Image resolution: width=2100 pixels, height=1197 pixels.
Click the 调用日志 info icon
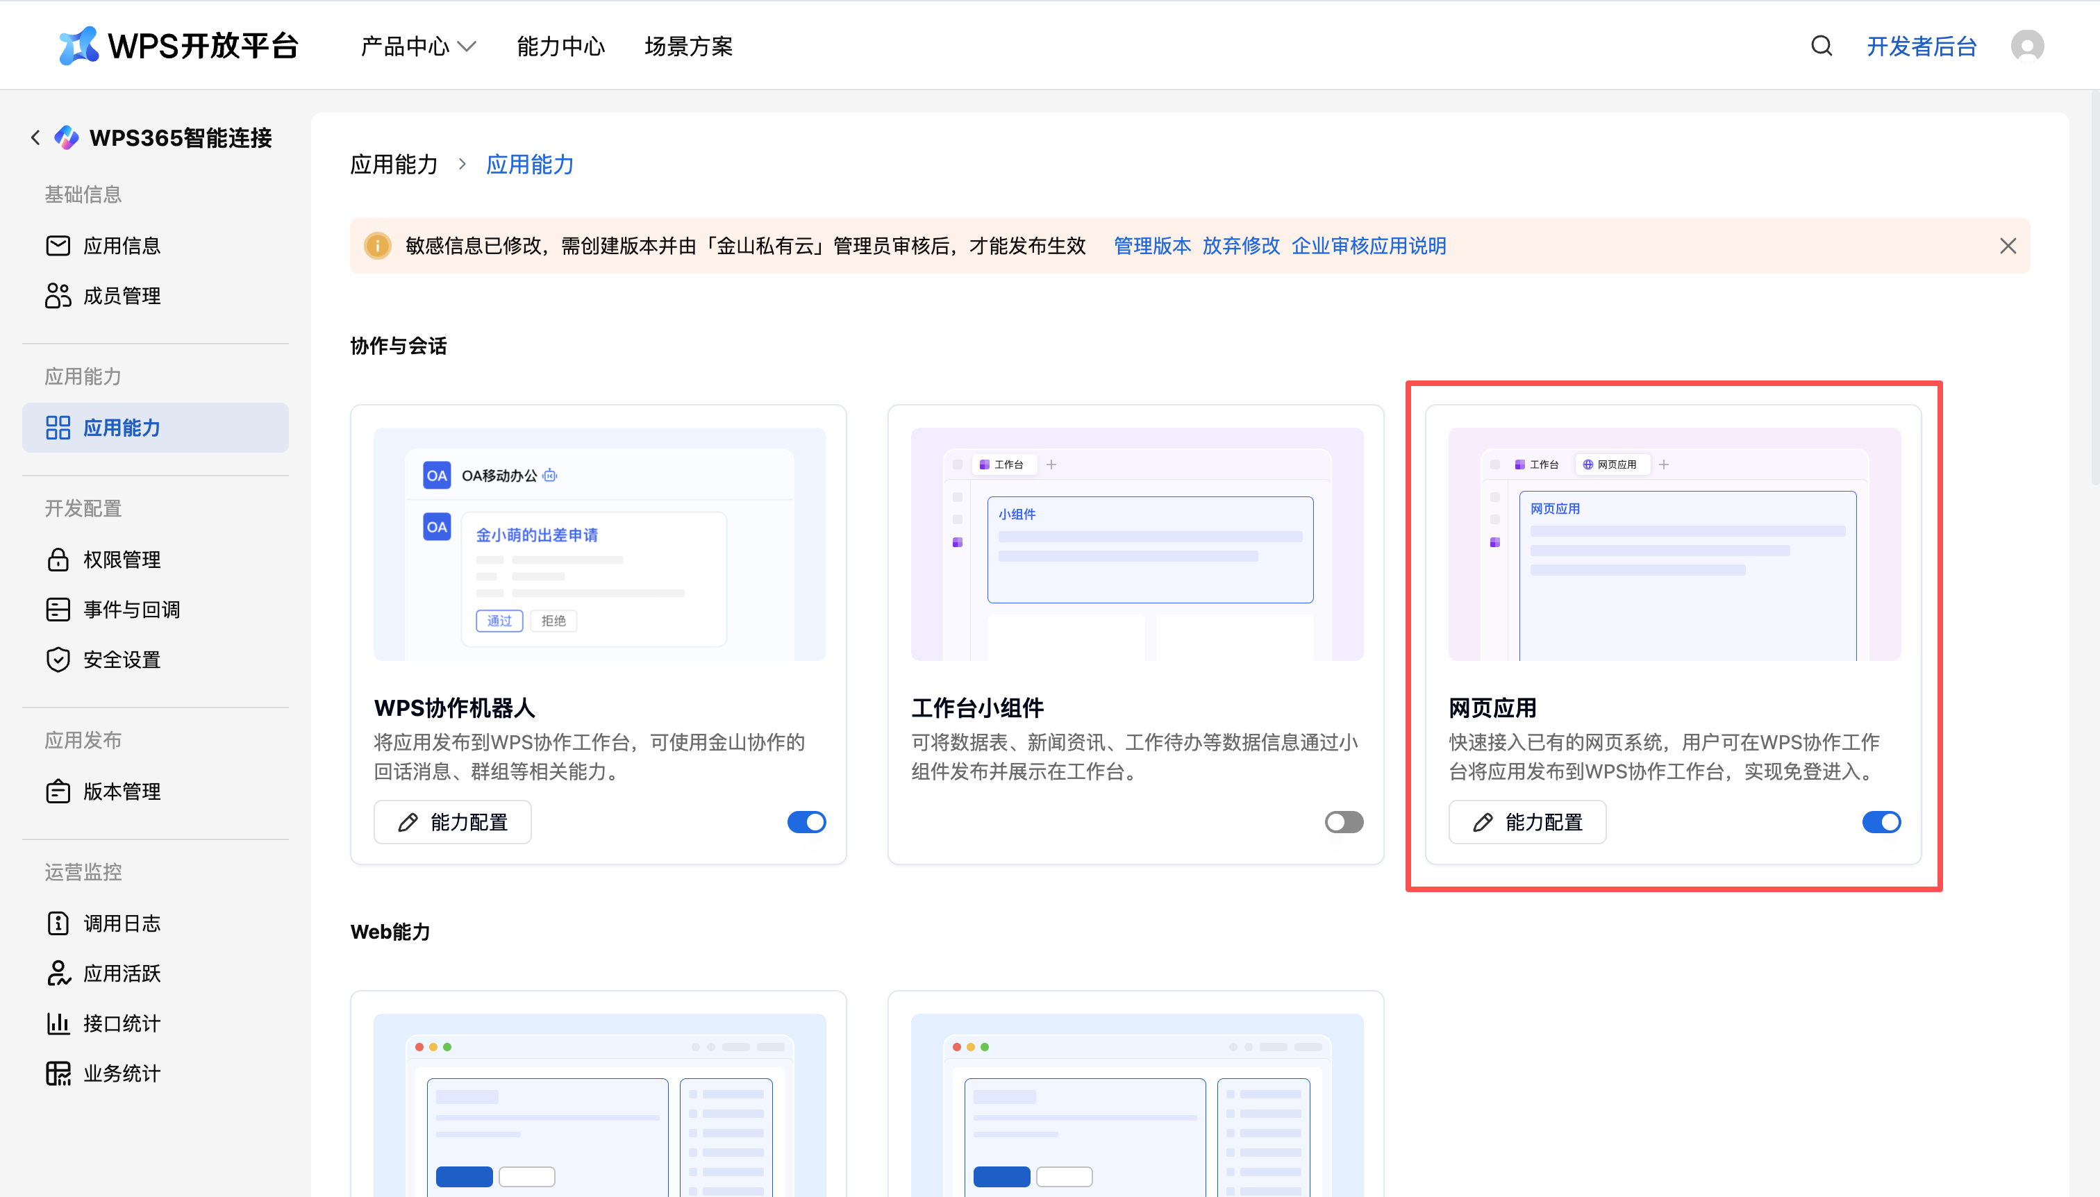coord(58,923)
